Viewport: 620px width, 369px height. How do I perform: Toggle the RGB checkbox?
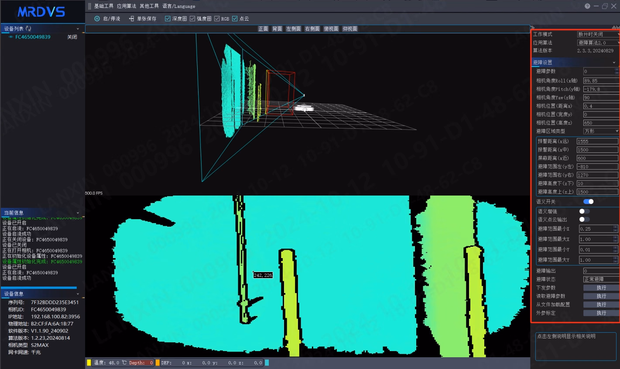click(x=217, y=19)
